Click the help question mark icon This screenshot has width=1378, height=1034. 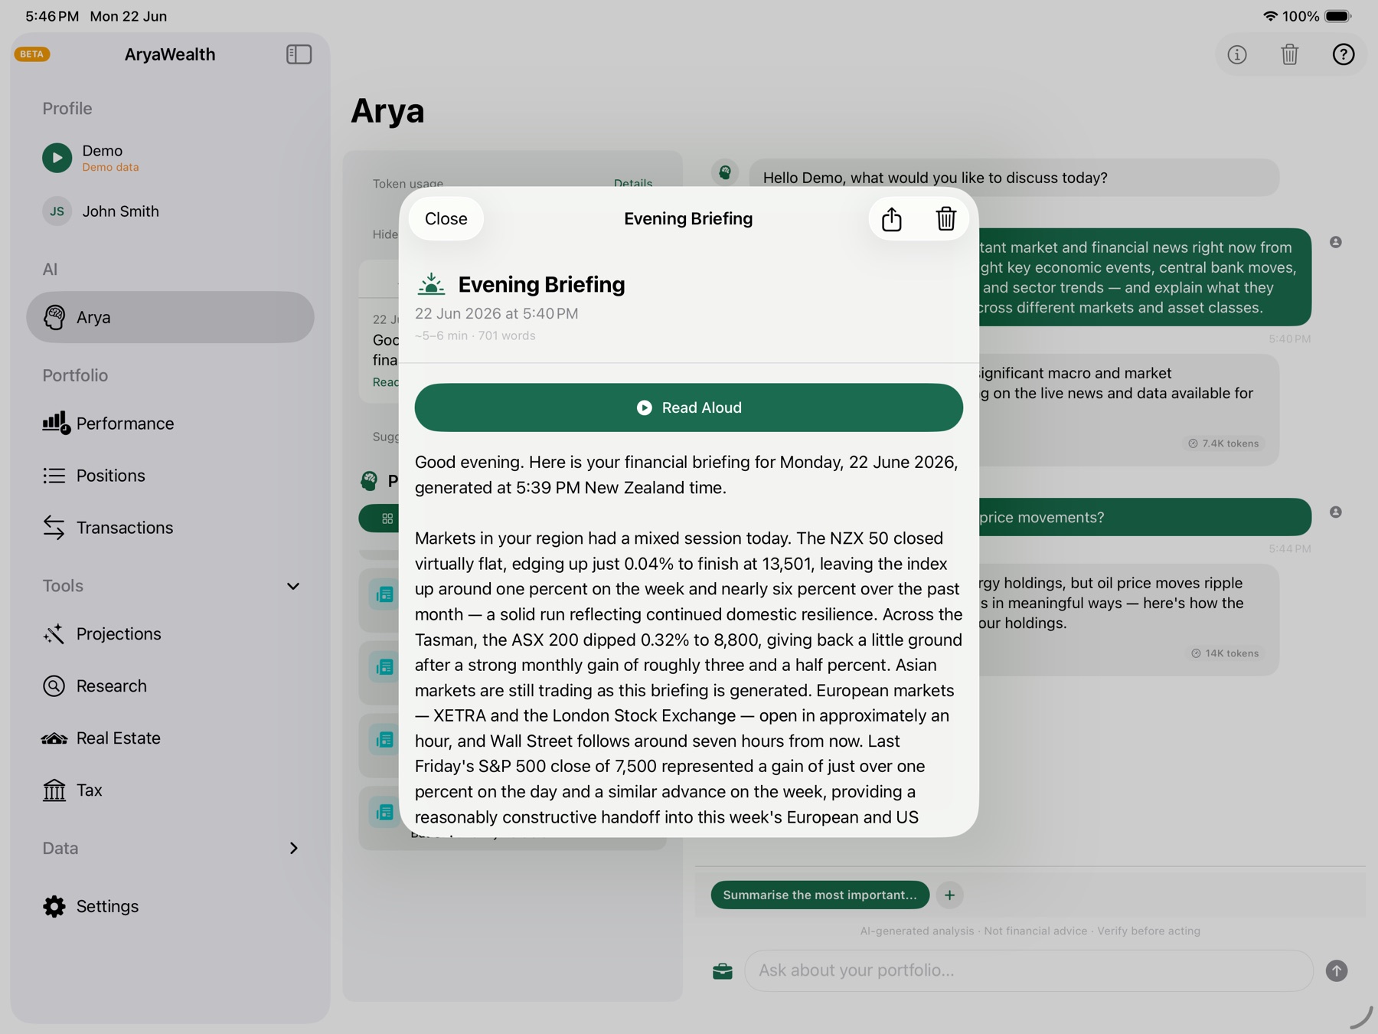click(1343, 54)
